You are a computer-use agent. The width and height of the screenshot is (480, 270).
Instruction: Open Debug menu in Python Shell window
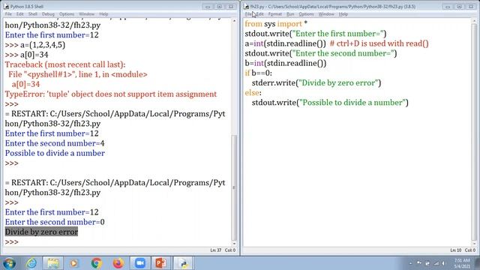coord(48,14)
